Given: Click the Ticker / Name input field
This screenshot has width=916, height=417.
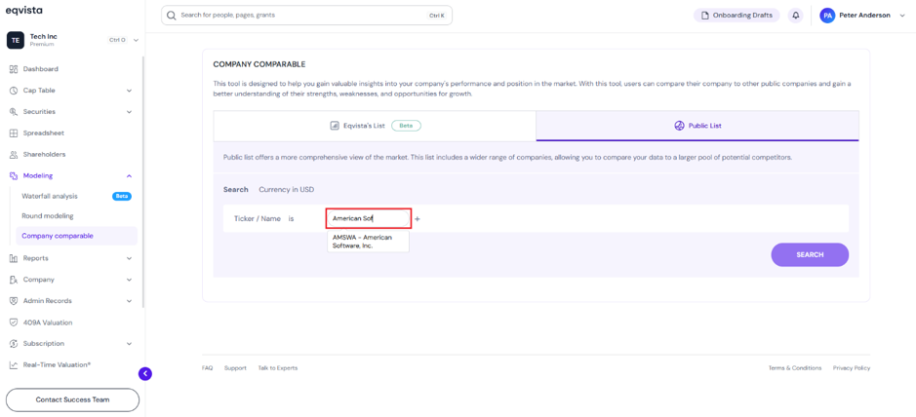Looking at the screenshot, I should click(368, 218).
